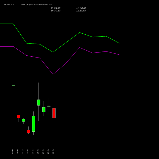This screenshot has width=159, height=159.
Task: Select the 26 Oct date label
Action: pos(33,151)
